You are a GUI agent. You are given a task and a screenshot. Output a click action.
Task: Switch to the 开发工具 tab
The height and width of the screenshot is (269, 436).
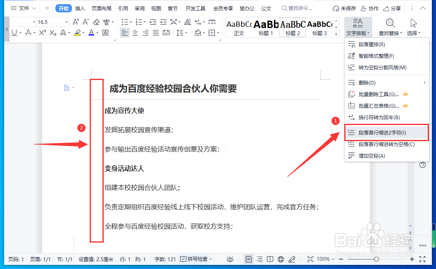195,8
